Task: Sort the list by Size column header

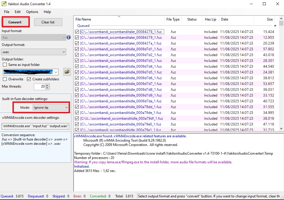Action: (264, 19)
